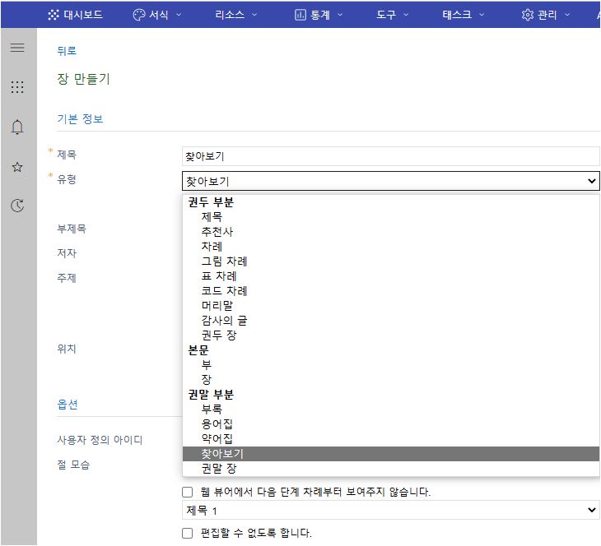Choose 권두 장 option
Viewport: 601px width, 546px height.
(x=391, y=335)
